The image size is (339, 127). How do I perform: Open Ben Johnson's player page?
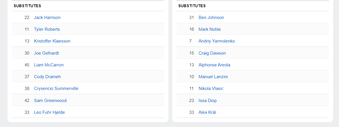211,18
